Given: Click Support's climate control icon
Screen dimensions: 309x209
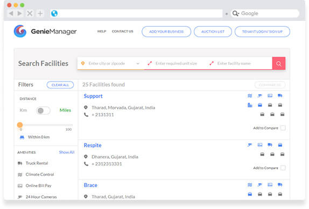Looking at the screenshot, I should (250, 96).
